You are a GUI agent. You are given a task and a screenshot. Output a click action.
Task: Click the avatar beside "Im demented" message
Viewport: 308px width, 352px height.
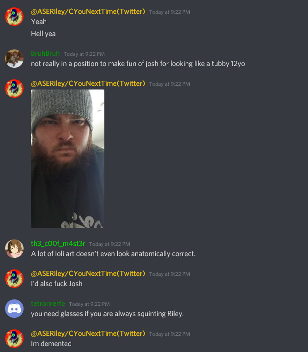14,339
